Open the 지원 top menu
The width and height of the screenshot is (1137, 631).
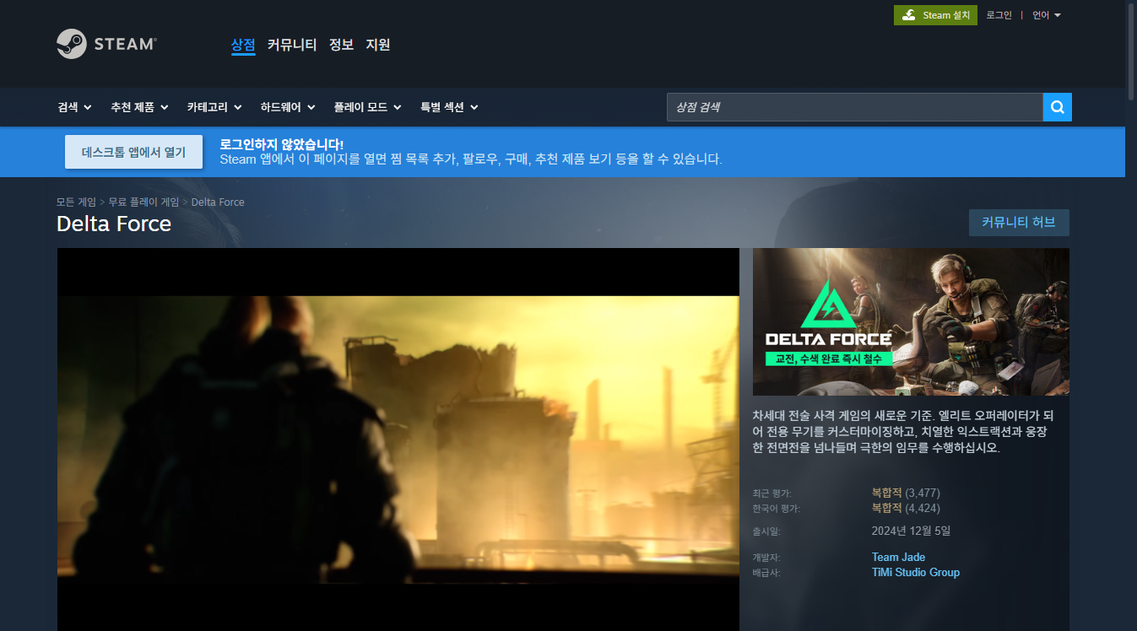378,45
